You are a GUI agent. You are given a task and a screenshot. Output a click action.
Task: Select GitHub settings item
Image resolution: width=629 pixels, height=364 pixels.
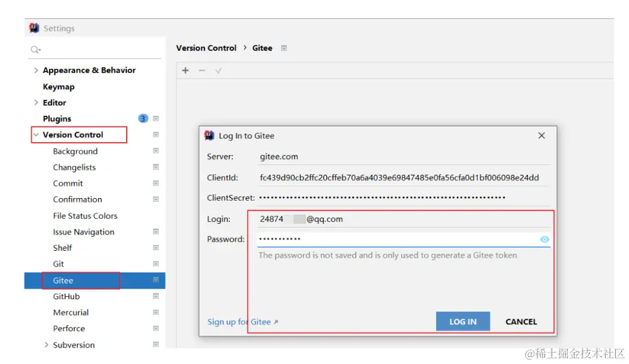click(x=66, y=297)
